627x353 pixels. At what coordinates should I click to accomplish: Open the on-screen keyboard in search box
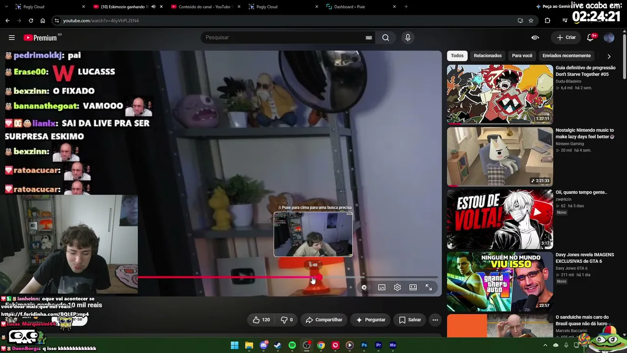369,38
